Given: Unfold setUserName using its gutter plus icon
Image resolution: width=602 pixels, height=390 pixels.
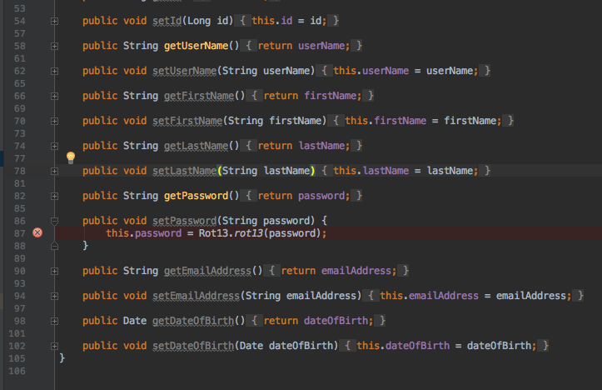Looking at the screenshot, I should click(54, 71).
